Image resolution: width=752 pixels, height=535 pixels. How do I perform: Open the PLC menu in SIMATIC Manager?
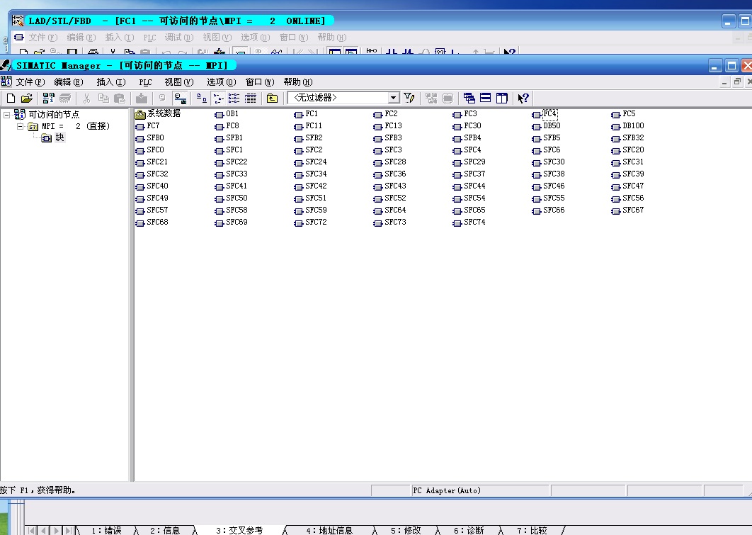(x=145, y=82)
